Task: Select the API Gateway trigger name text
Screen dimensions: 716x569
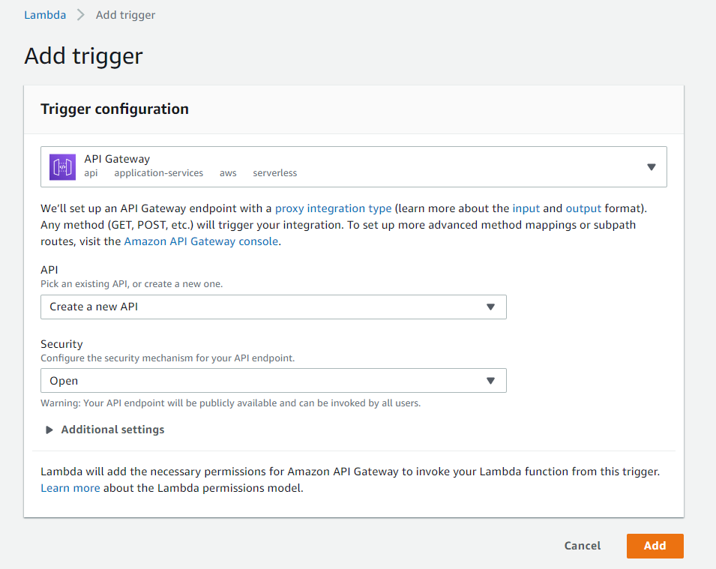Action: 117,159
